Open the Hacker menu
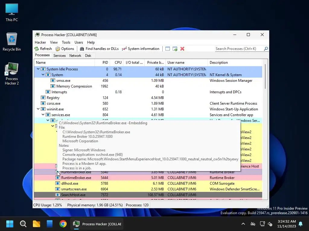309x231 pixels. [40, 42]
